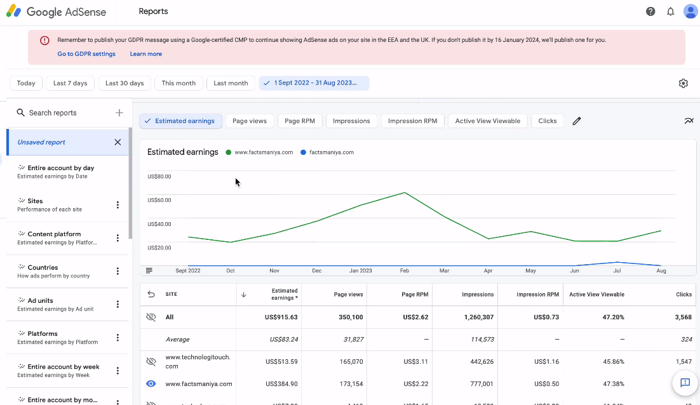This screenshot has width=700, height=405.
Task: Sort table by Page views column
Action: pos(348,295)
